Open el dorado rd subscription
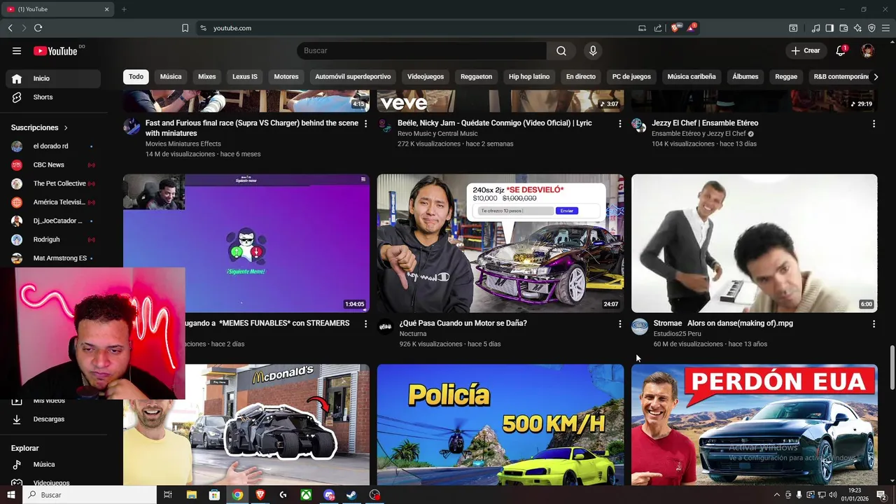This screenshot has height=504, width=896. (x=52, y=146)
